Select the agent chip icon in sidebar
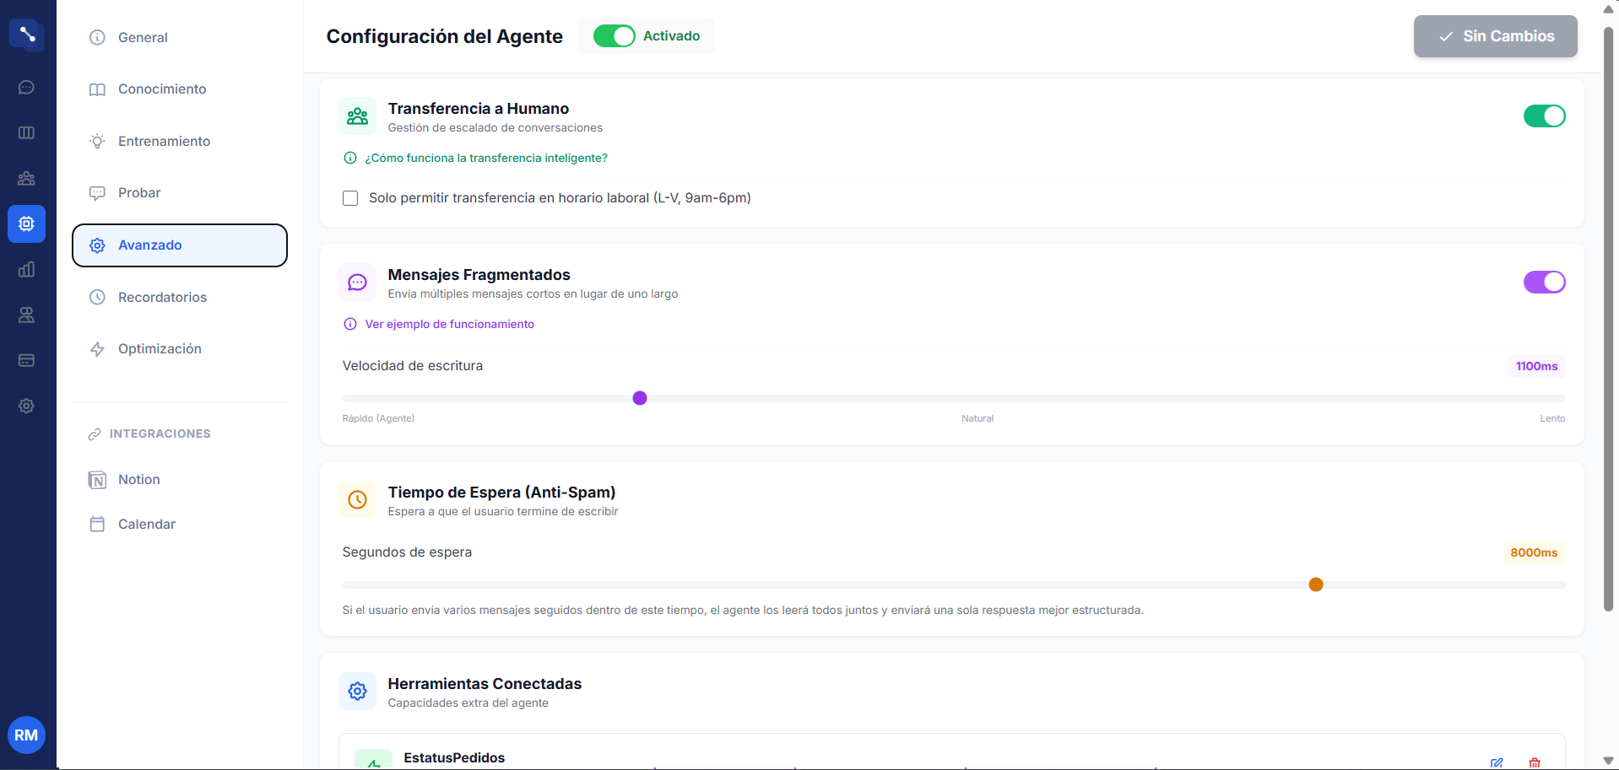 coord(26,224)
